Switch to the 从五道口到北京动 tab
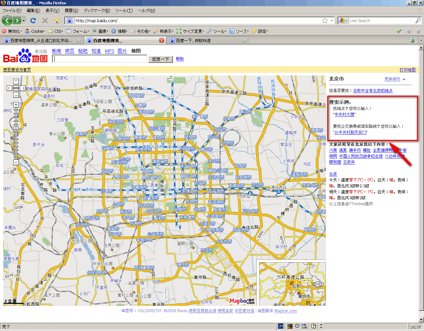Image resolution: width=424 pixels, height=331 pixels. click(x=42, y=40)
